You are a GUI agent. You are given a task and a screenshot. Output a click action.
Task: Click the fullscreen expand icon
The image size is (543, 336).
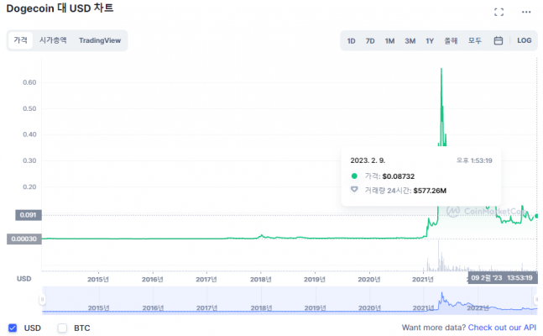pyautogui.click(x=499, y=13)
